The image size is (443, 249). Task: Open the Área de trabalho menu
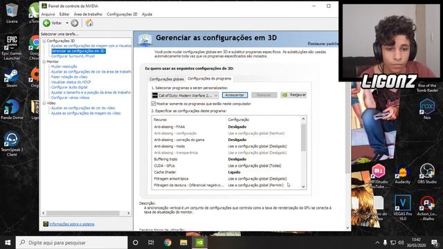pos(88,14)
